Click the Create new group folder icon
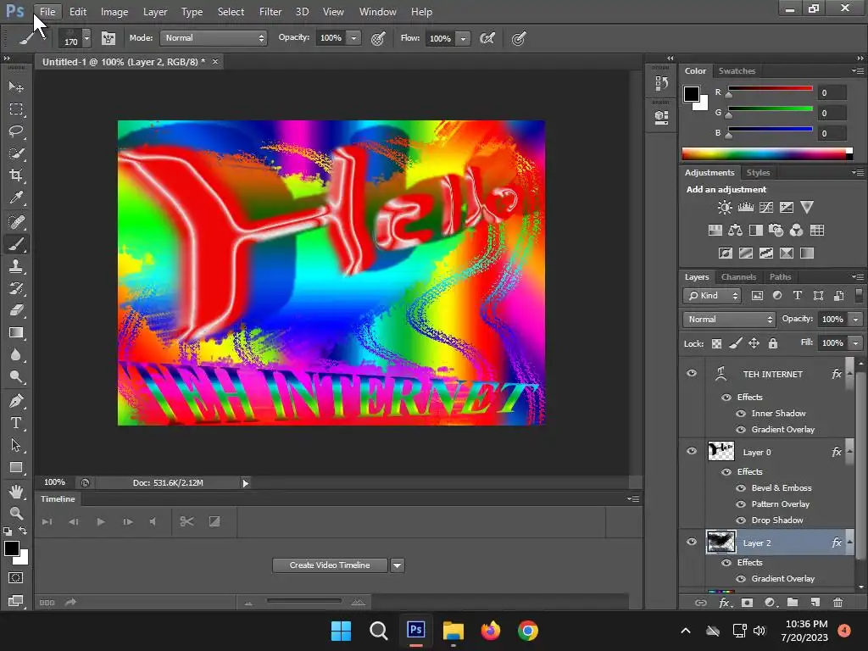Viewport: 868px width, 651px height. coord(793,603)
